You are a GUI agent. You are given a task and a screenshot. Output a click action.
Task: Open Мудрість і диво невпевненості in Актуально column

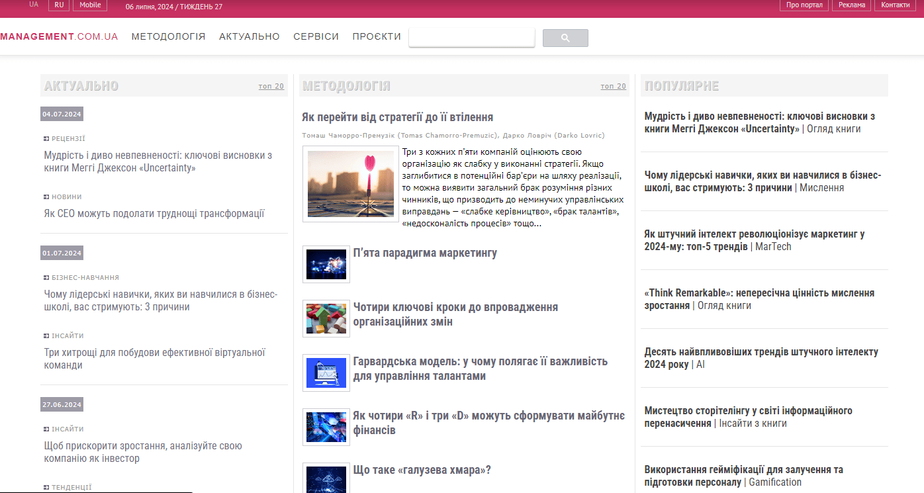point(158,161)
